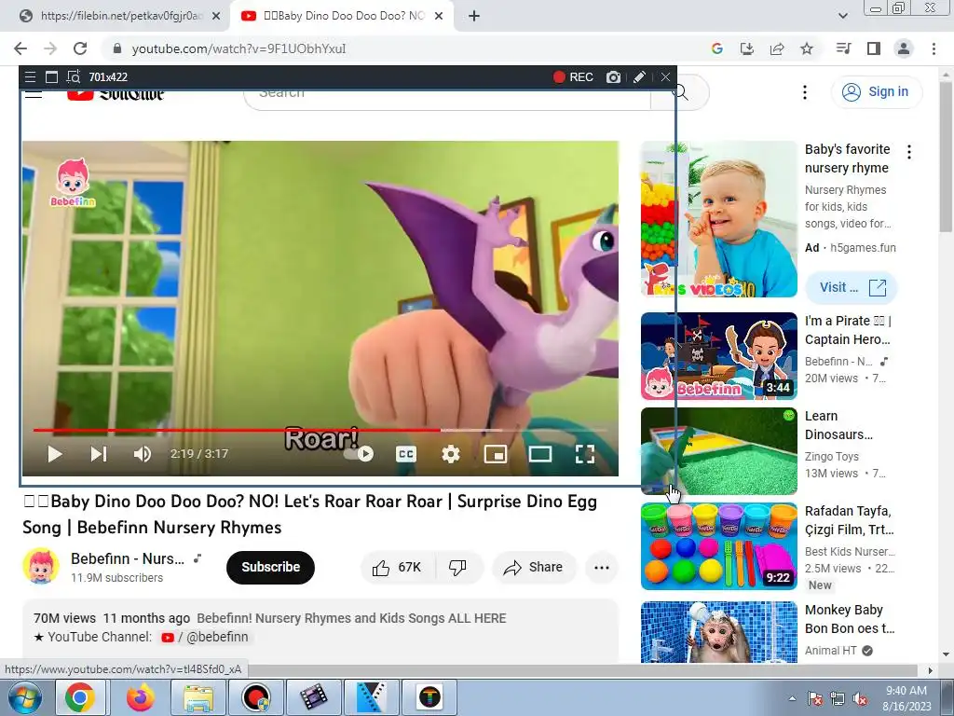Open the recorder drawing pencil tool
The width and height of the screenshot is (954, 716).
tap(639, 77)
